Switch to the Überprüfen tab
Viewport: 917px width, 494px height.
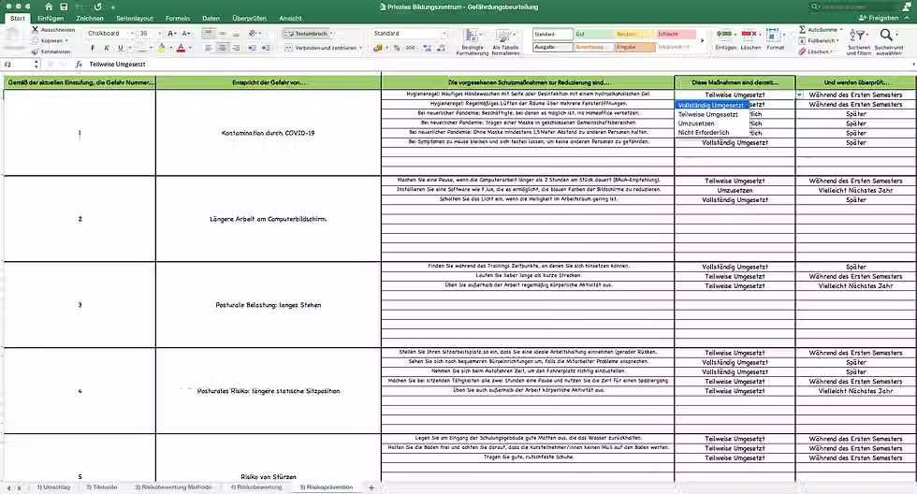pyautogui.click(x=249, y=18)
